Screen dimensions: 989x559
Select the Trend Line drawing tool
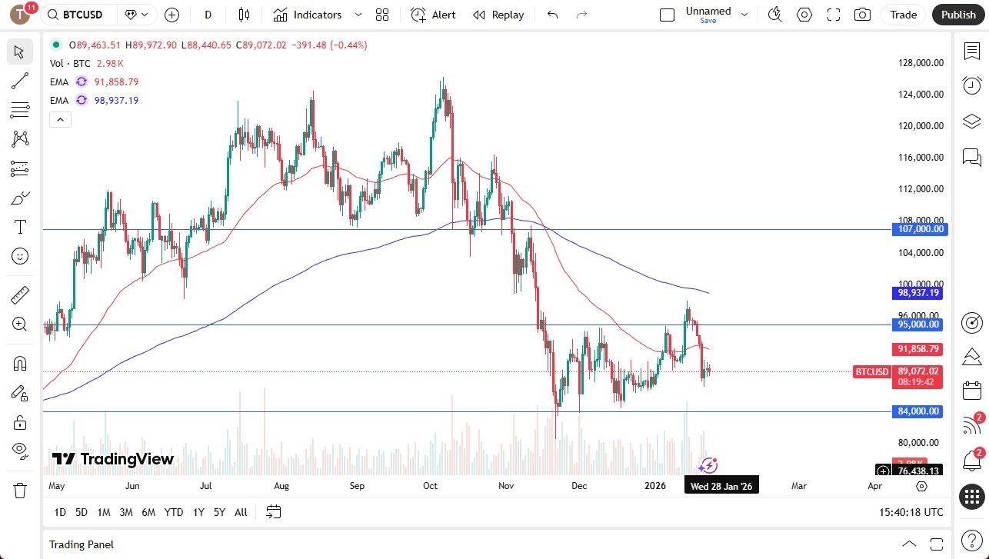(20, 81)
